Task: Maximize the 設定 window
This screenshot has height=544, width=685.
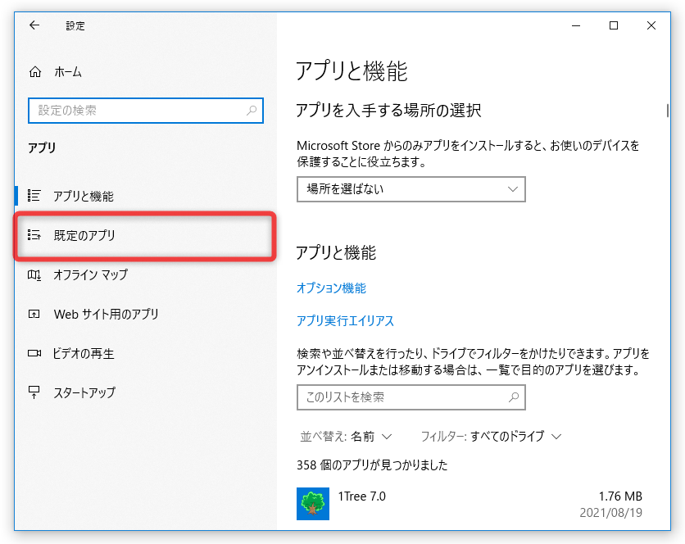Action: click(614, 25)
